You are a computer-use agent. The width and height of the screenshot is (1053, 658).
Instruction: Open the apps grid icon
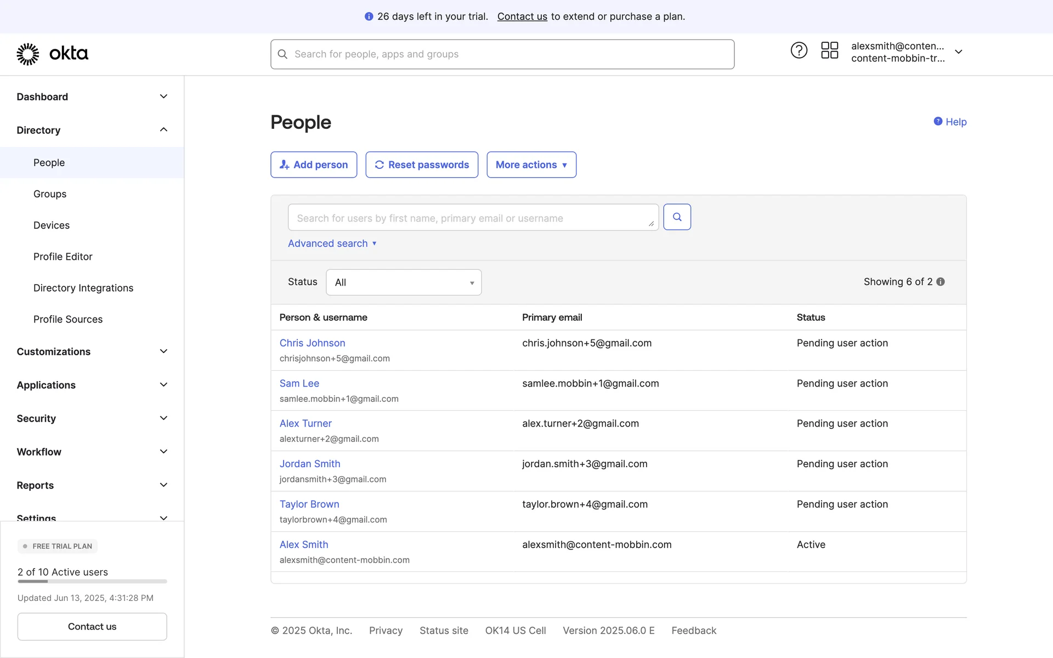[x=829, y=50]
